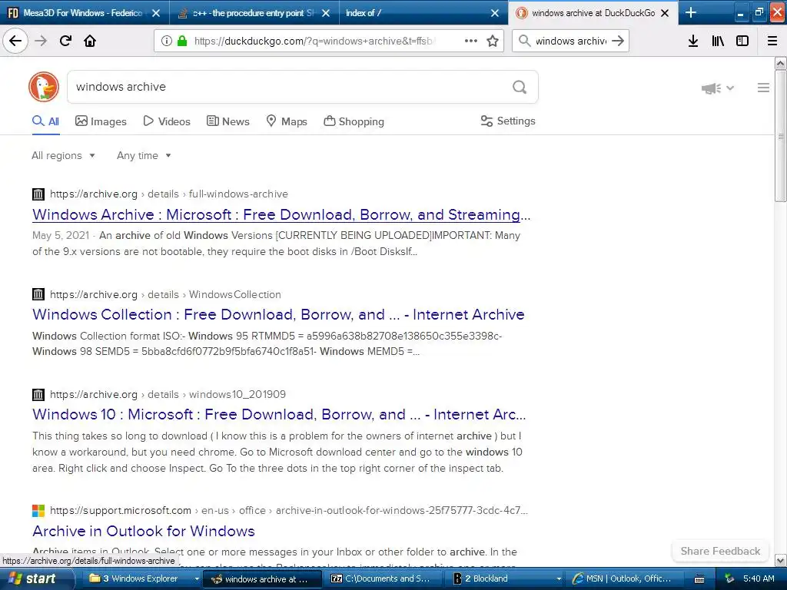Open a new browser tab
787x590 pixels.
691,13
